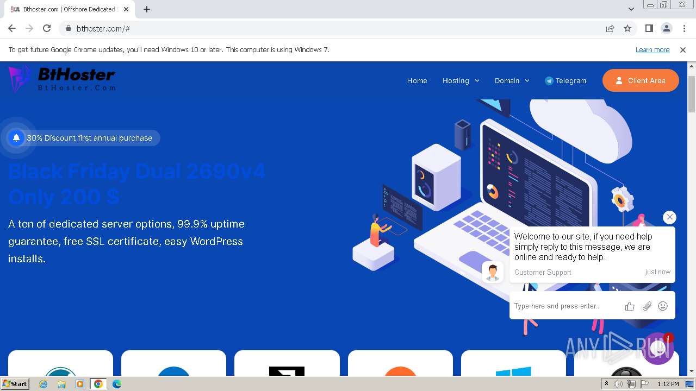
Task: Open Chrome side panel icon
Action: click(649, 28)
